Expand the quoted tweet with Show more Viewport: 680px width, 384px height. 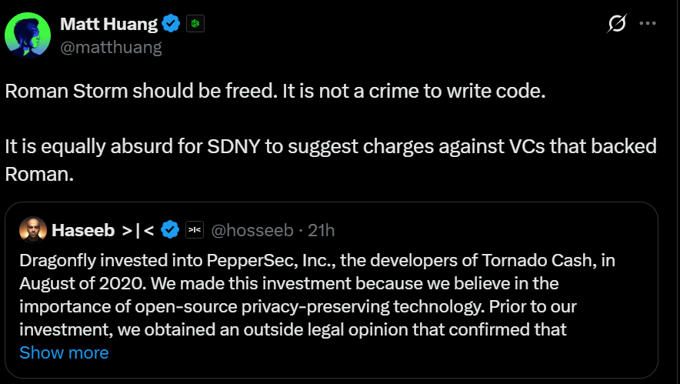point(64,352)
